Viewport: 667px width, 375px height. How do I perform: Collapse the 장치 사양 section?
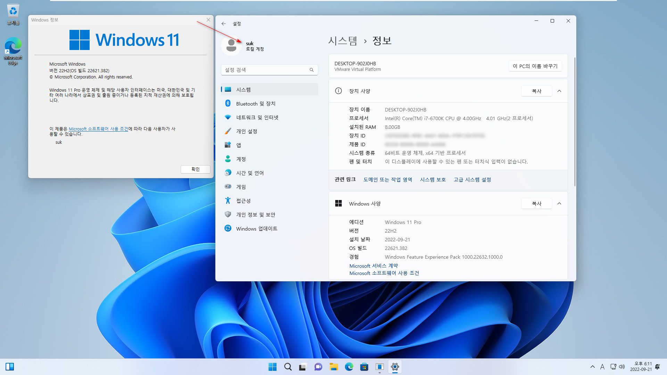coord(559,91)
